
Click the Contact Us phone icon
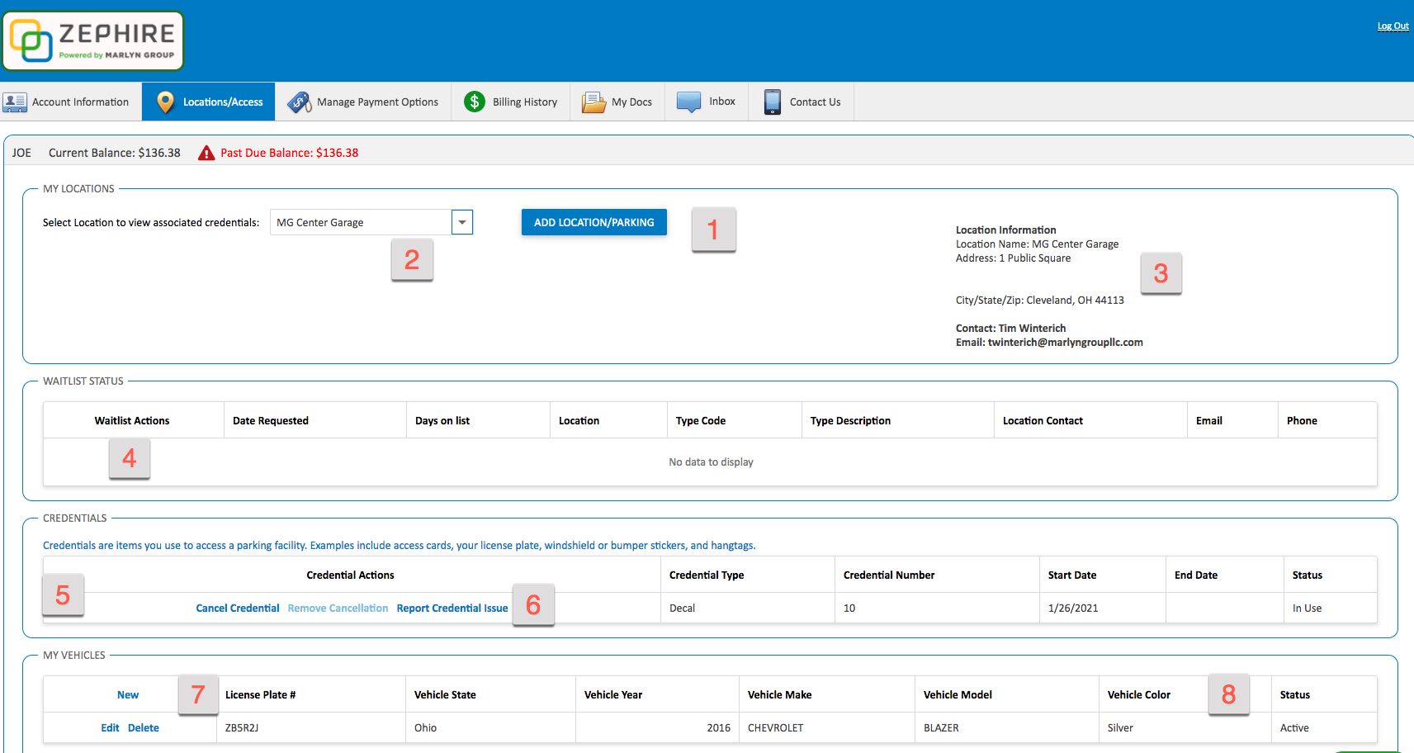click(x=772, y=102)
